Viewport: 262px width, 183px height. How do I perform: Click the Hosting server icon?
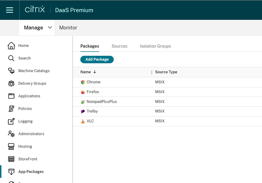(x=11, y=146)
